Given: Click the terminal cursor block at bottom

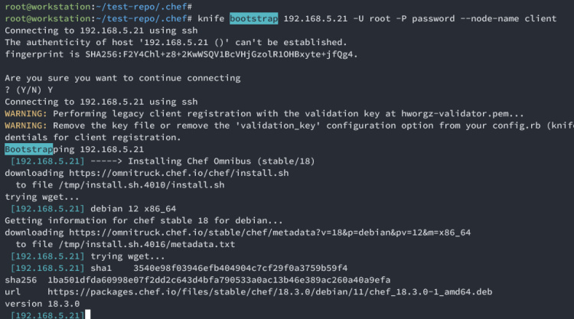Looking at the screenshot, I should click(x=88, y=315).
